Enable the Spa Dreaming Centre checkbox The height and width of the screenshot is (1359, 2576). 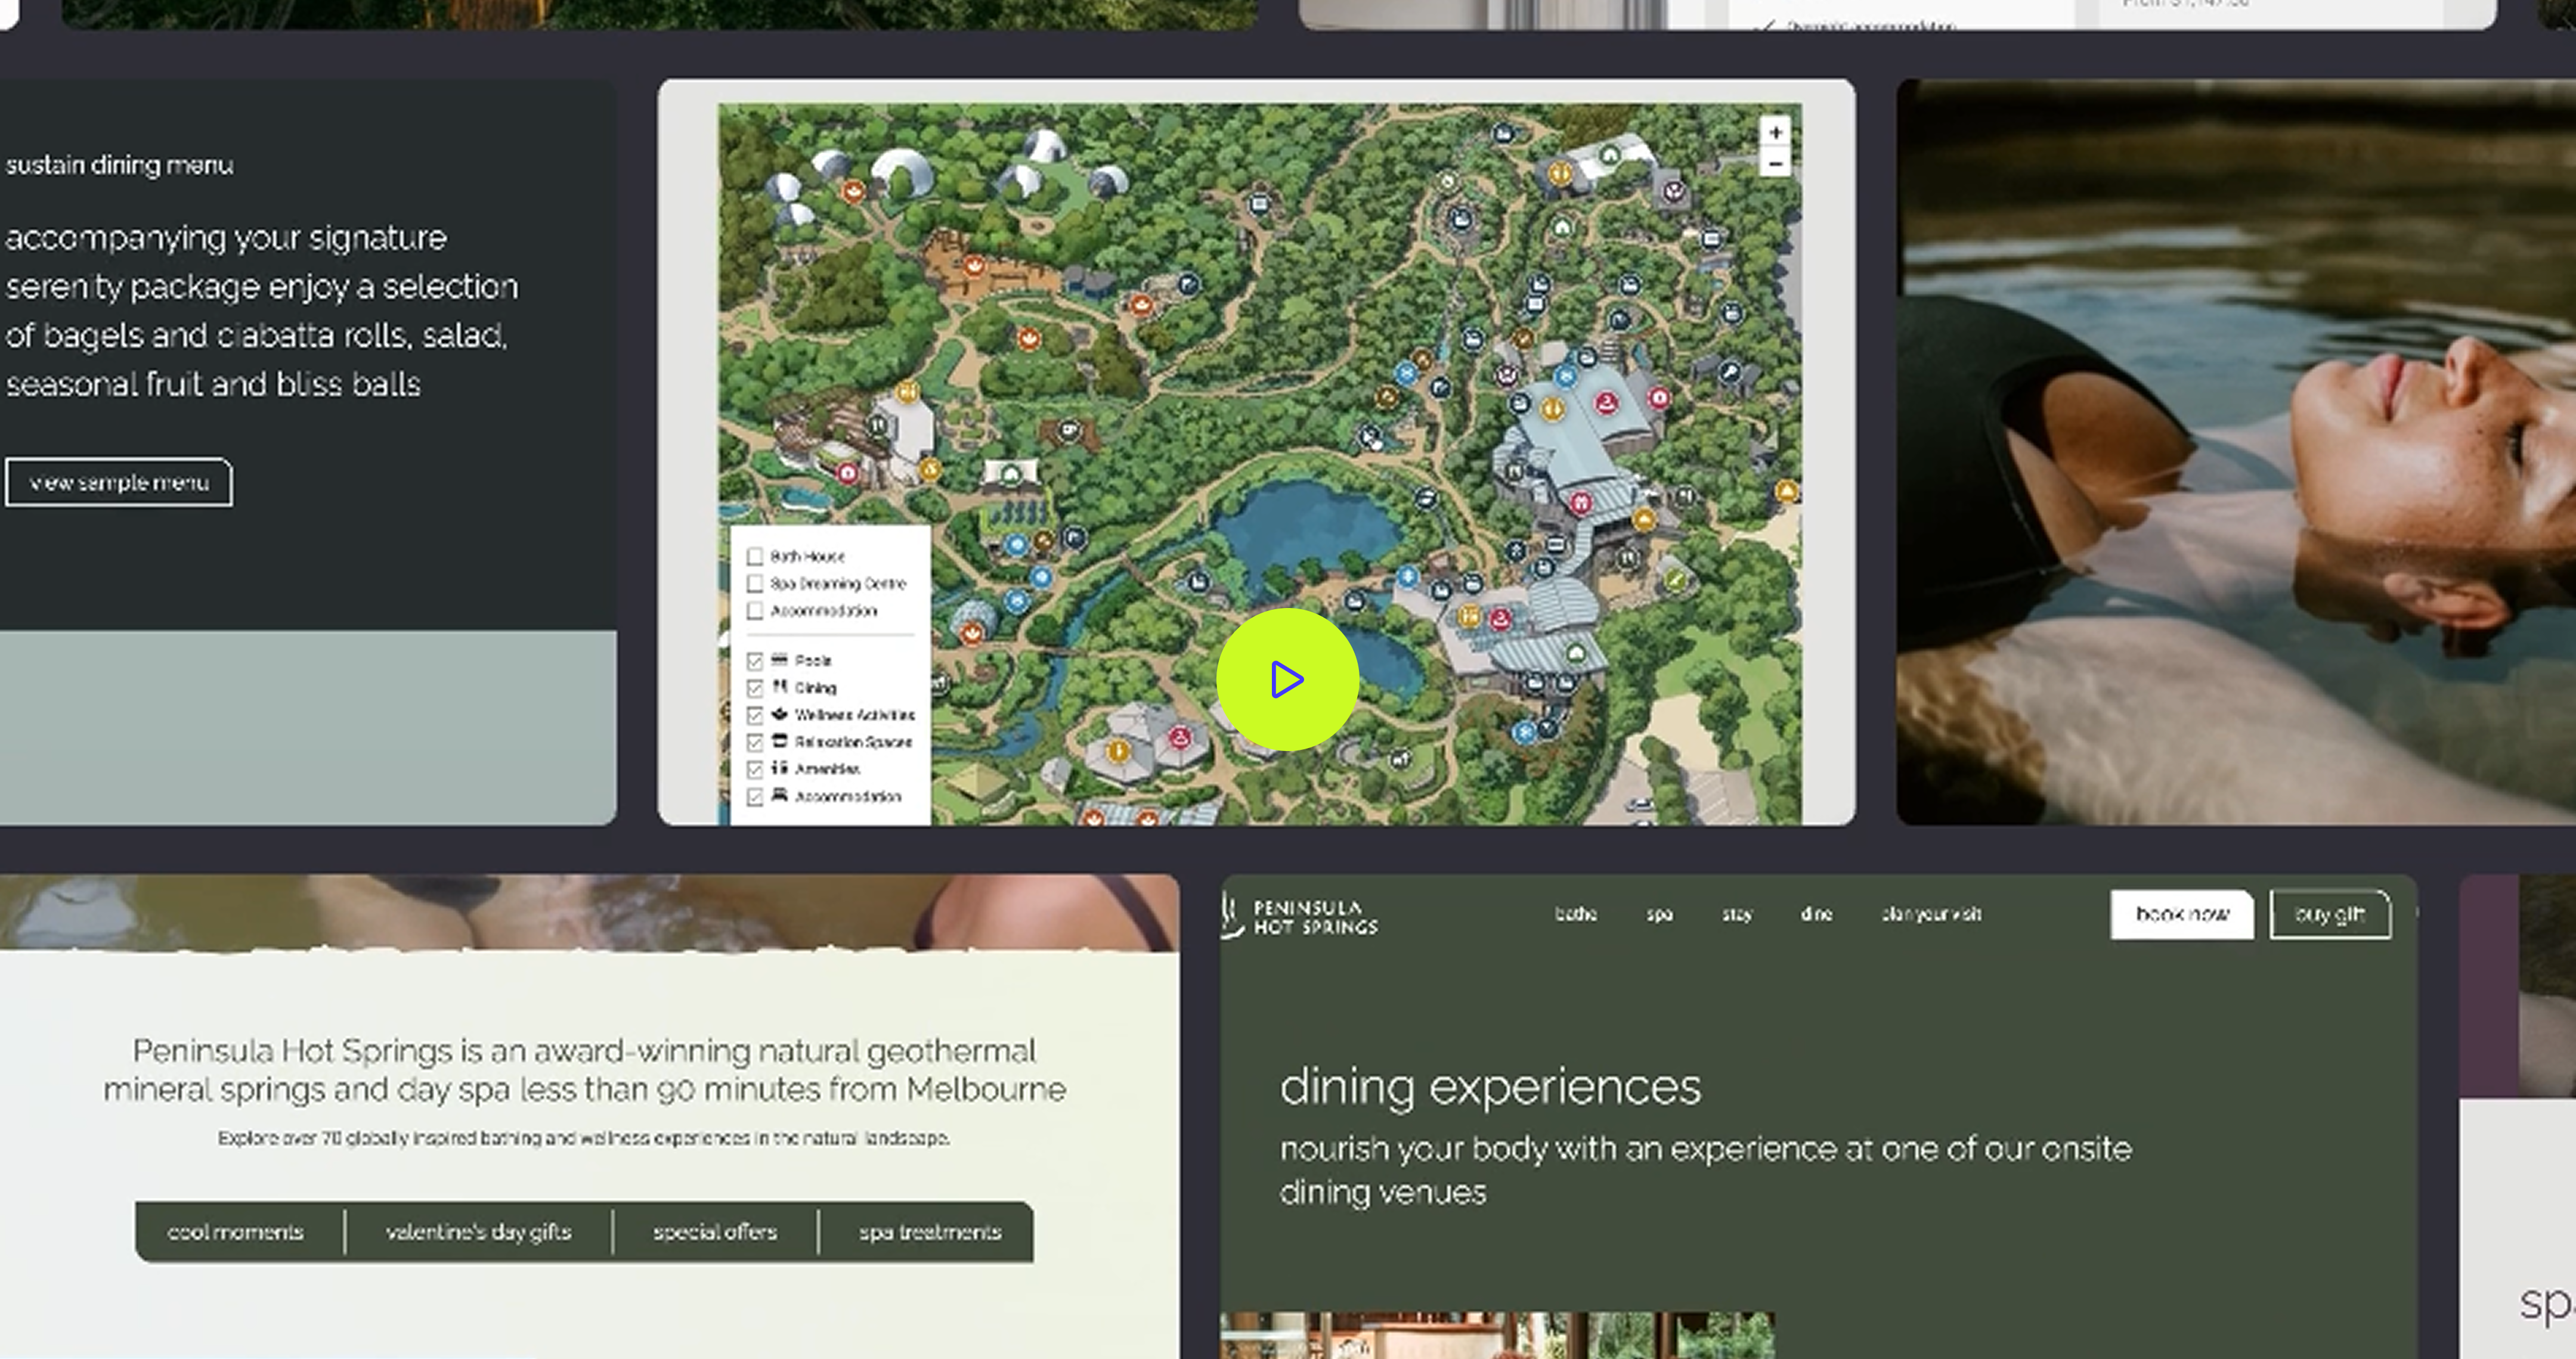[x=755, y=584]
